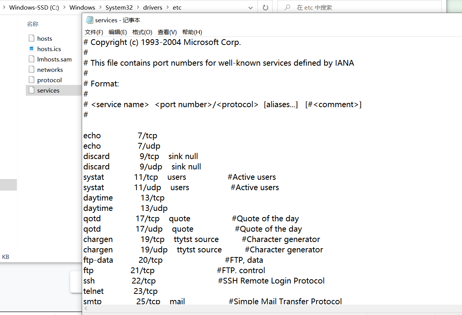This screenshot has height=315, width=462.
Task: Click the networks file icon
Action: coord(31,69)
